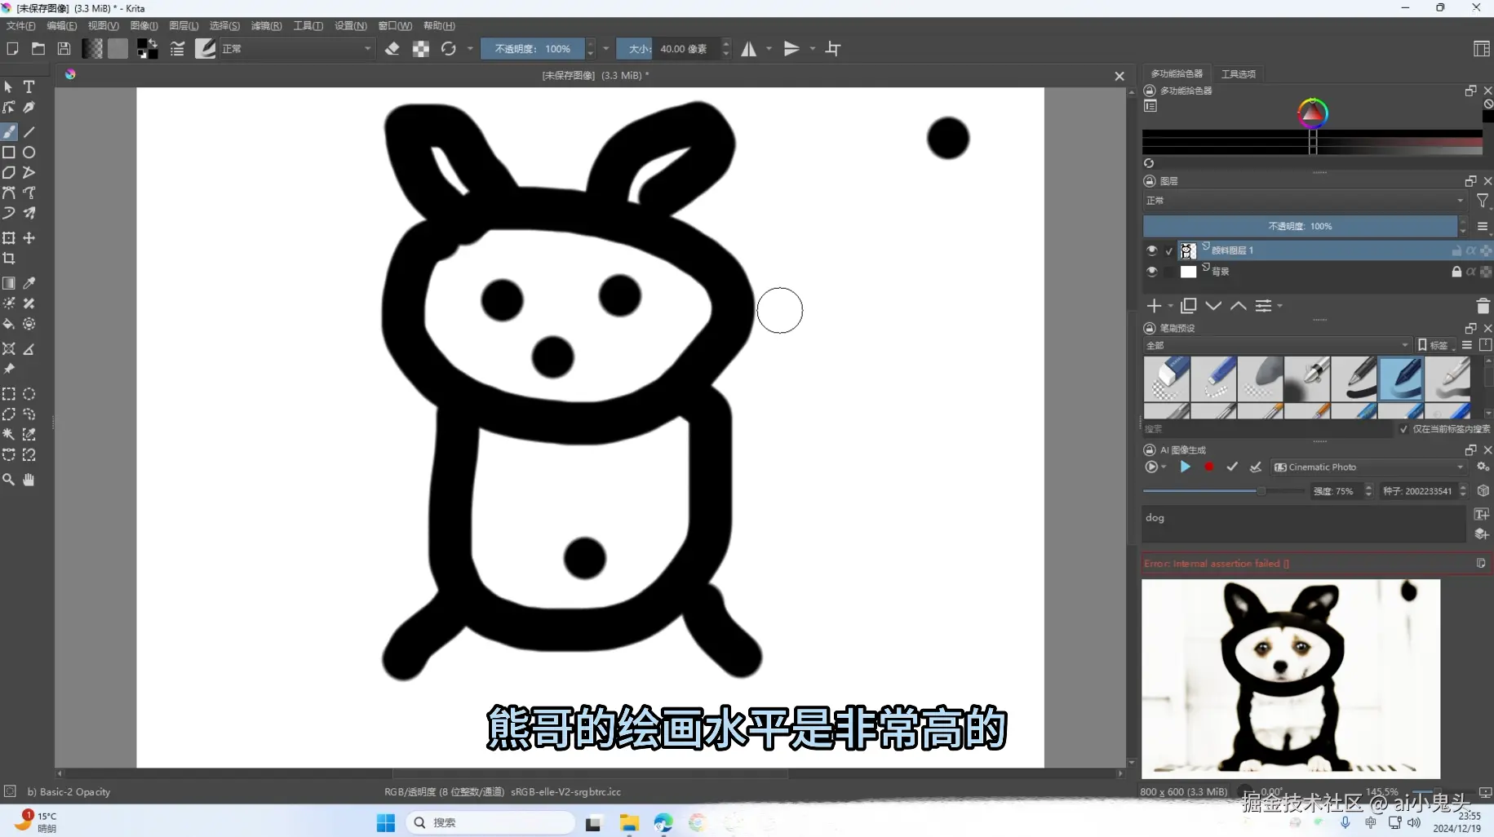Create a new document from toolbar
Screen dimensions: 1494x837
12,49
